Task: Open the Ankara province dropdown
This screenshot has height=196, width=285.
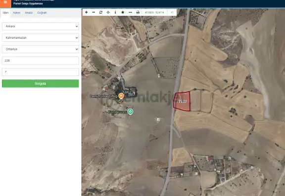Action: [41, 26]
